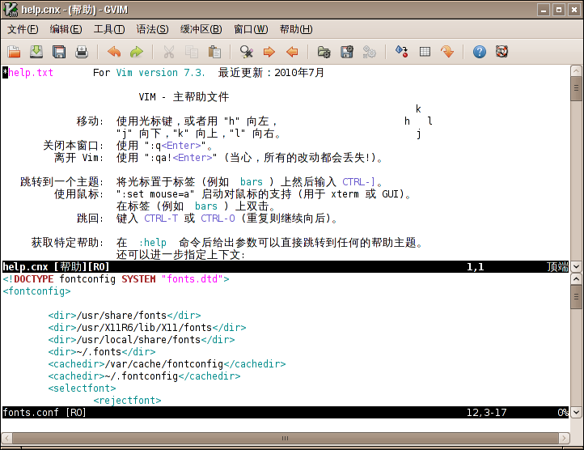Viewport: 584px width, 450px height.
Task: Open the 窗口(W) menu
Action: pos(251,29)
